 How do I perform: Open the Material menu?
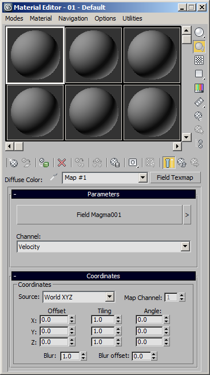point(41,18)
